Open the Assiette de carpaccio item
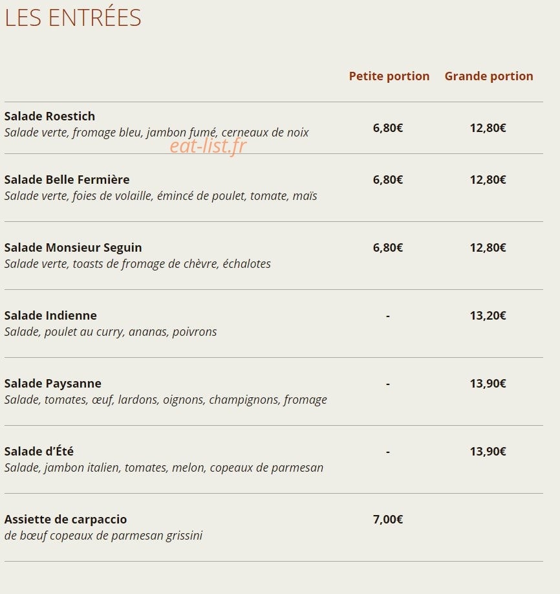Viewport: 560px width, 594px height. 65,519
